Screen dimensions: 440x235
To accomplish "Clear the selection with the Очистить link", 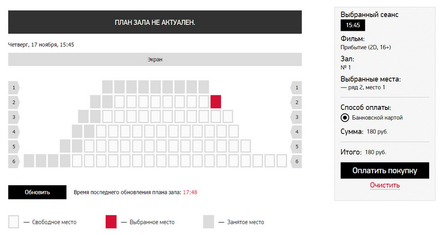I will [385, 185].
